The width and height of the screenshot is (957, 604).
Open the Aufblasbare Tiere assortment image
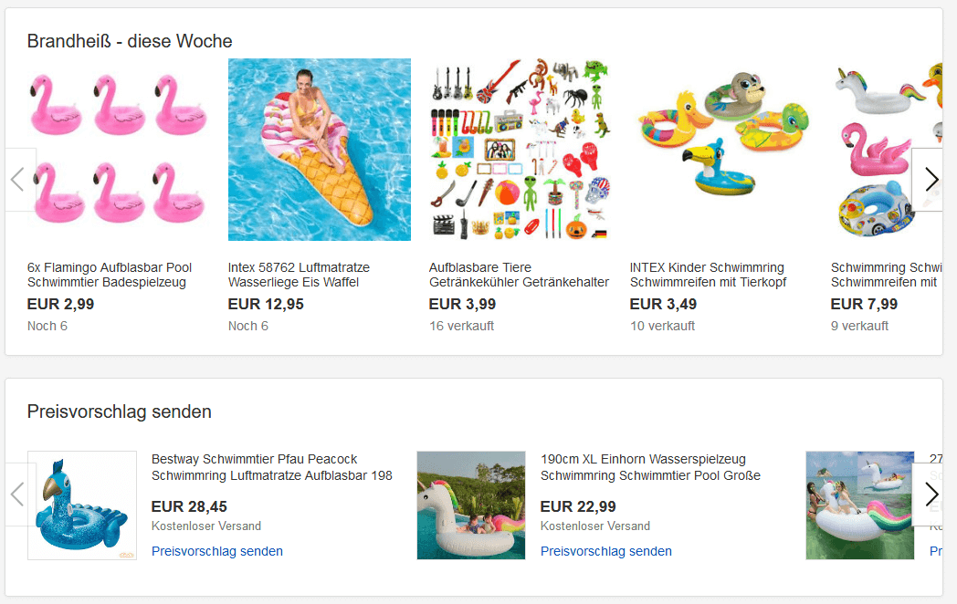[x=520, y=151]
